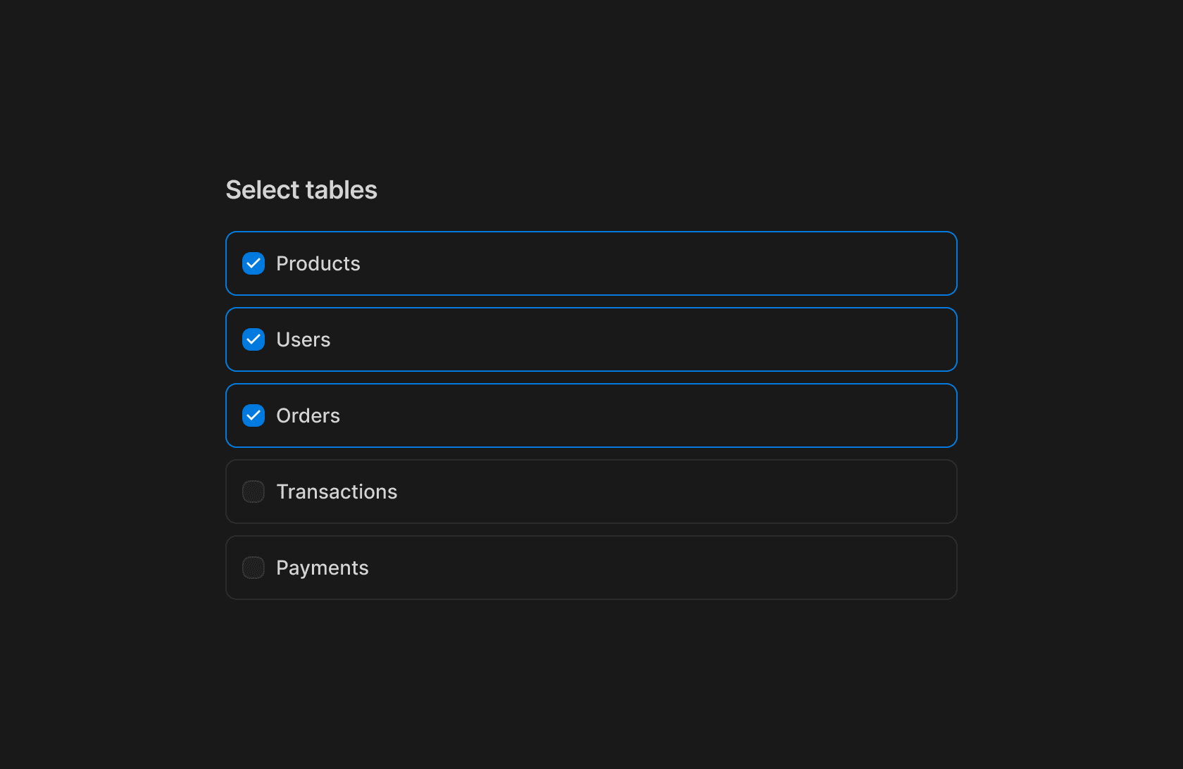Click the blue checkmark next to Orders
This screenshot has width=1183, height=769.
pyautogui.click(x=254, y=415)
